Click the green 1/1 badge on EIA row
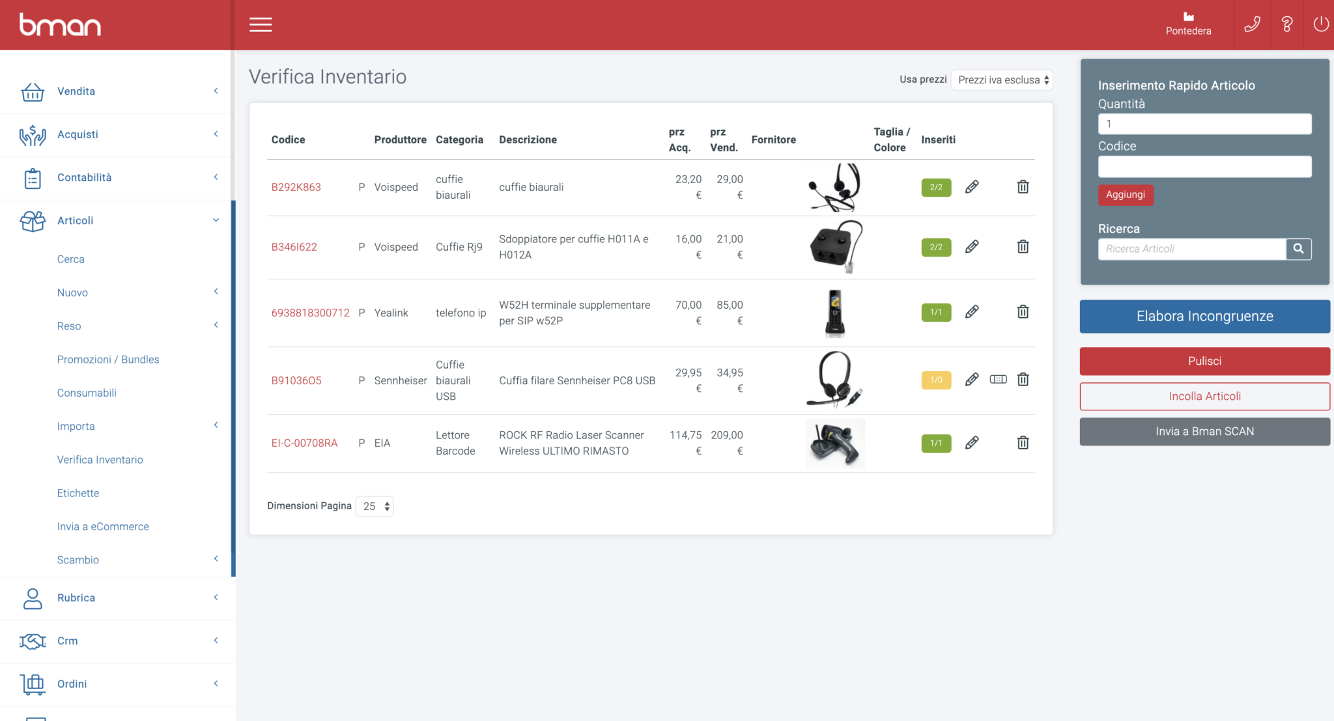The height and width of the screenshot is (721, 1334). (x=936, y=443)
